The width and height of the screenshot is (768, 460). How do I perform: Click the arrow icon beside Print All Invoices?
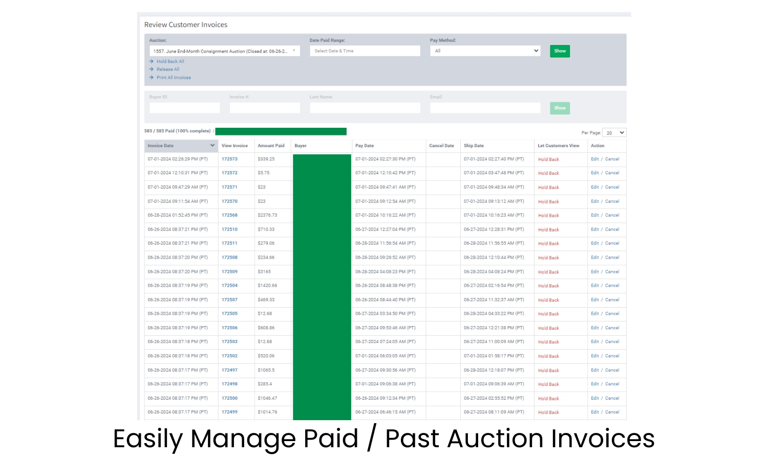pos(152,78)
